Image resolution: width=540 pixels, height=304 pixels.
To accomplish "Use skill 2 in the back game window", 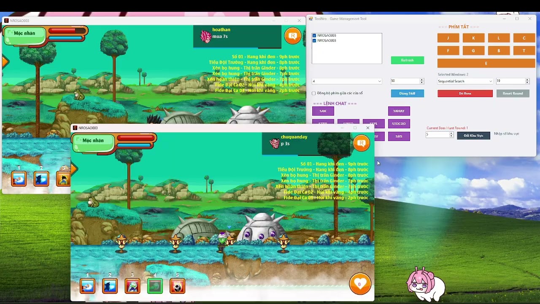I will 41,179.
